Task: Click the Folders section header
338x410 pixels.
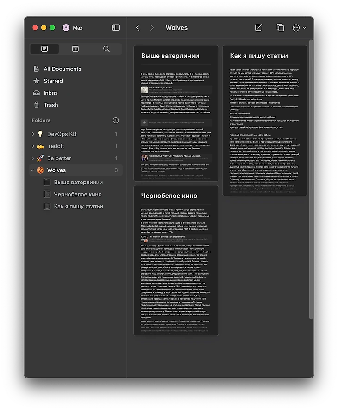Action: (x=41, y=120)
